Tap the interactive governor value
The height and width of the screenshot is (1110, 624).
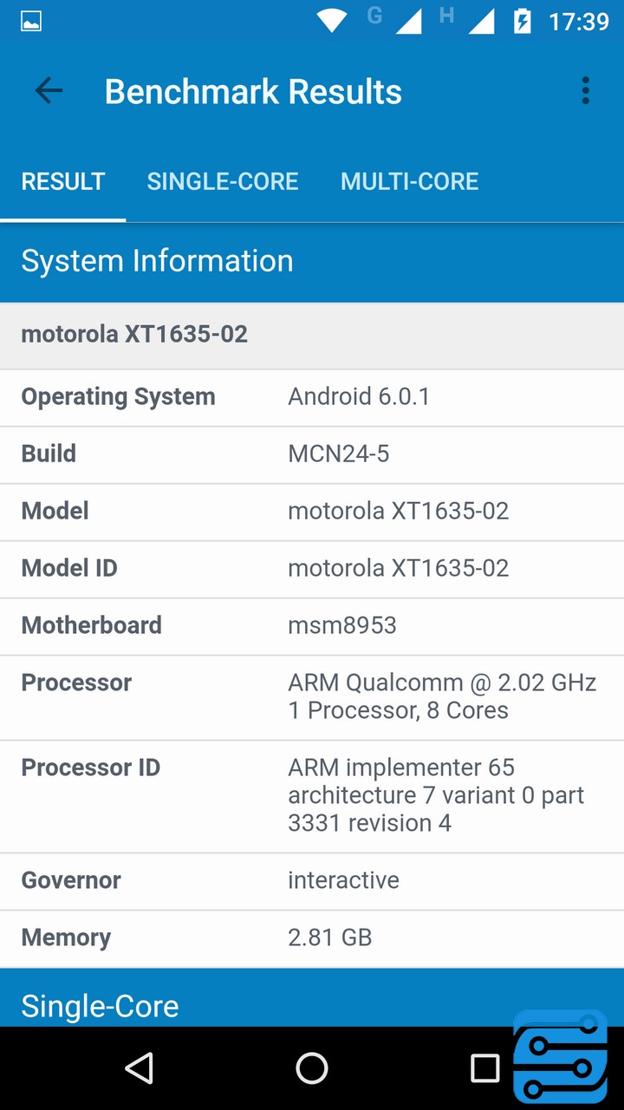click(x=343, y=880)
